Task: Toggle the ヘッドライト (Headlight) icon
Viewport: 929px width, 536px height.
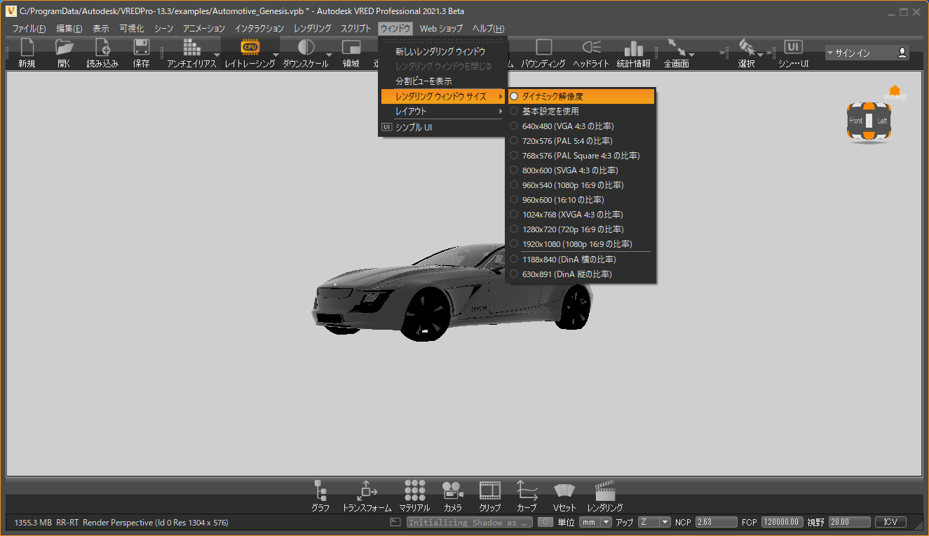Action: [591, 47]
